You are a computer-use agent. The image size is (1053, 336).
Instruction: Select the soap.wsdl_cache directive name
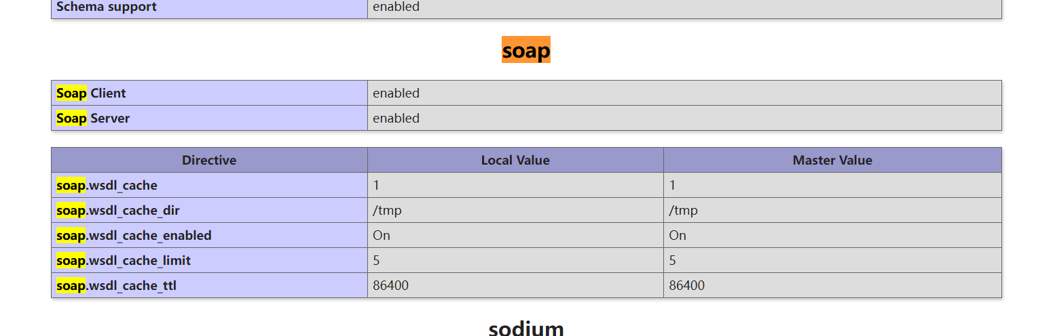tap(107, 186)
